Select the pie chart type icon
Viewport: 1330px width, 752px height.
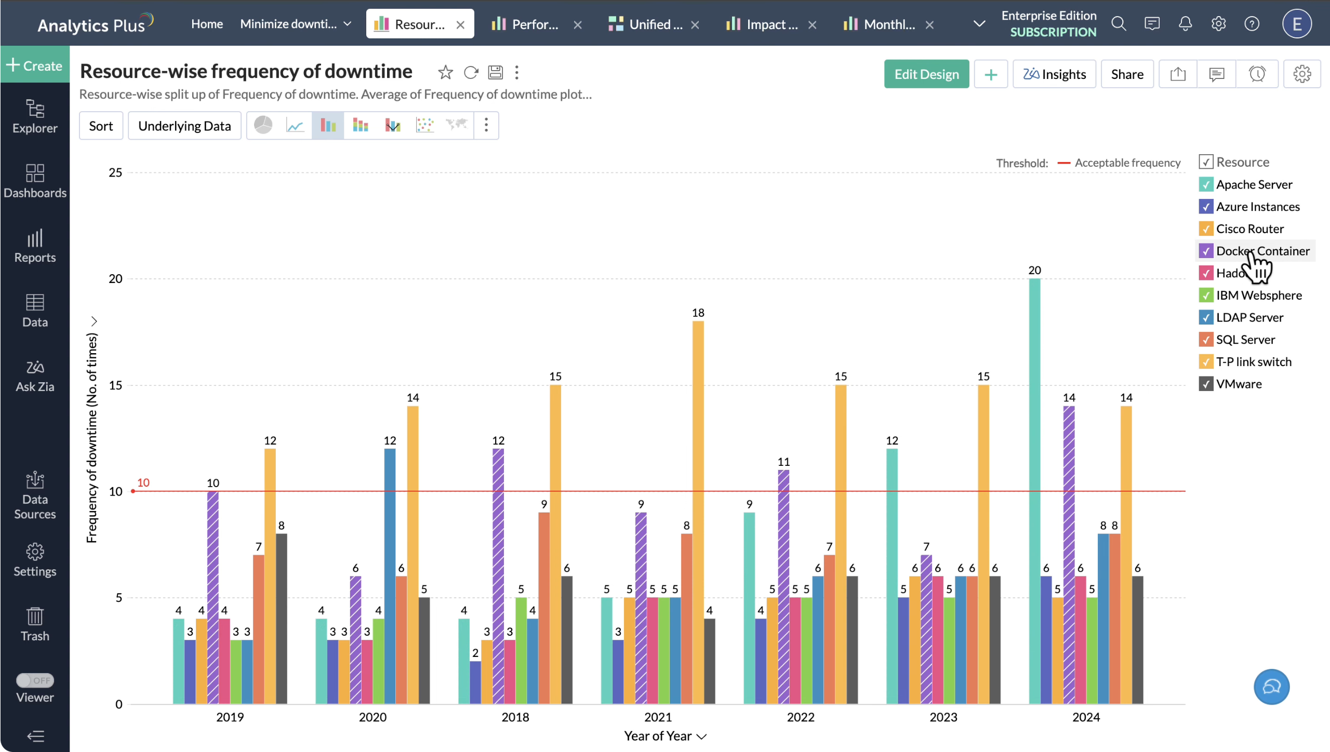coord(263,125)
